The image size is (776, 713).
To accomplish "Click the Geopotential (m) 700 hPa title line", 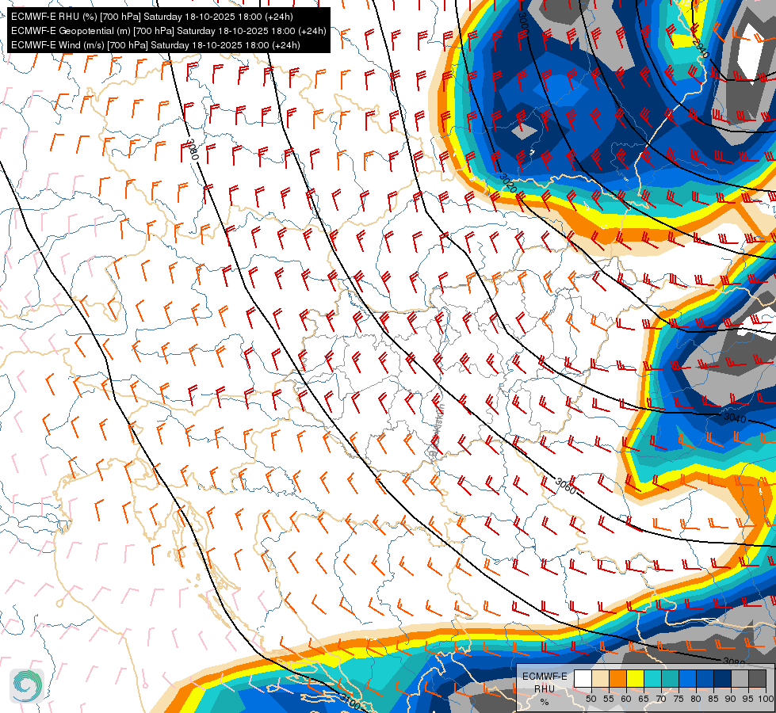I will (x=168, y=31).
